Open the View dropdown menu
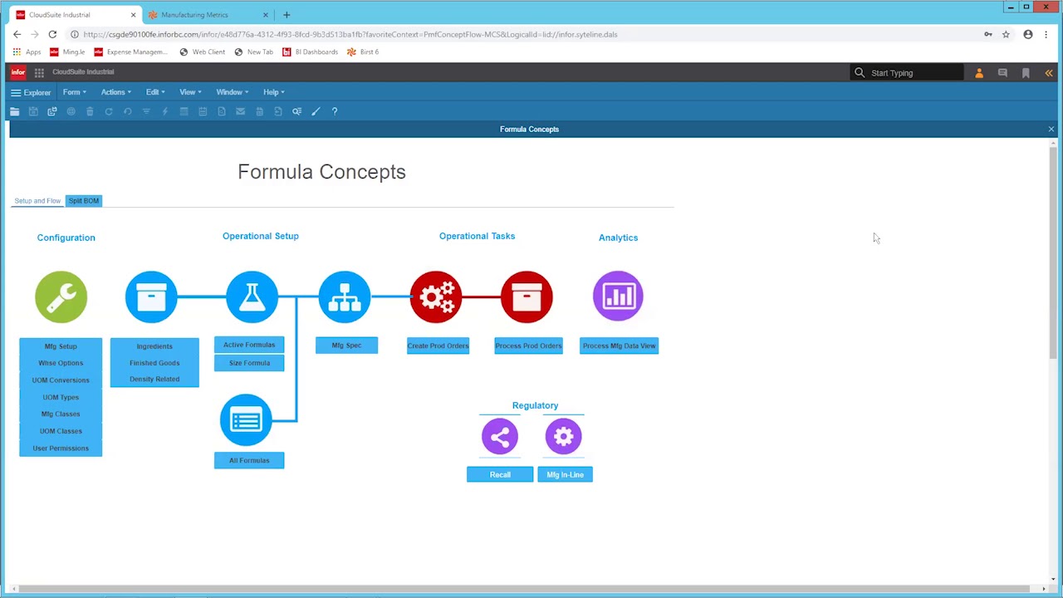 (x=191, y=92)
